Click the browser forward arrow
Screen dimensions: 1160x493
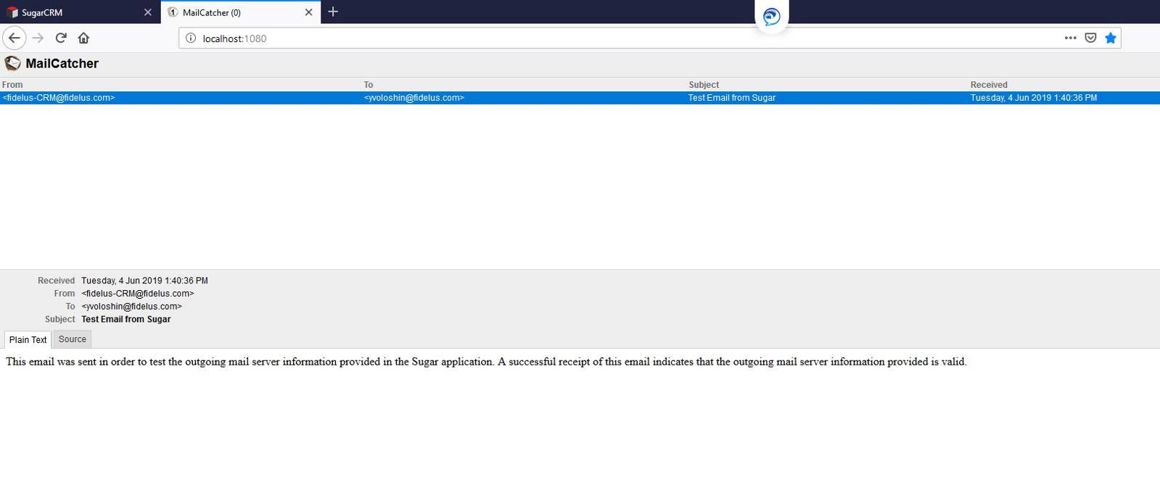(x=38, y=38)
